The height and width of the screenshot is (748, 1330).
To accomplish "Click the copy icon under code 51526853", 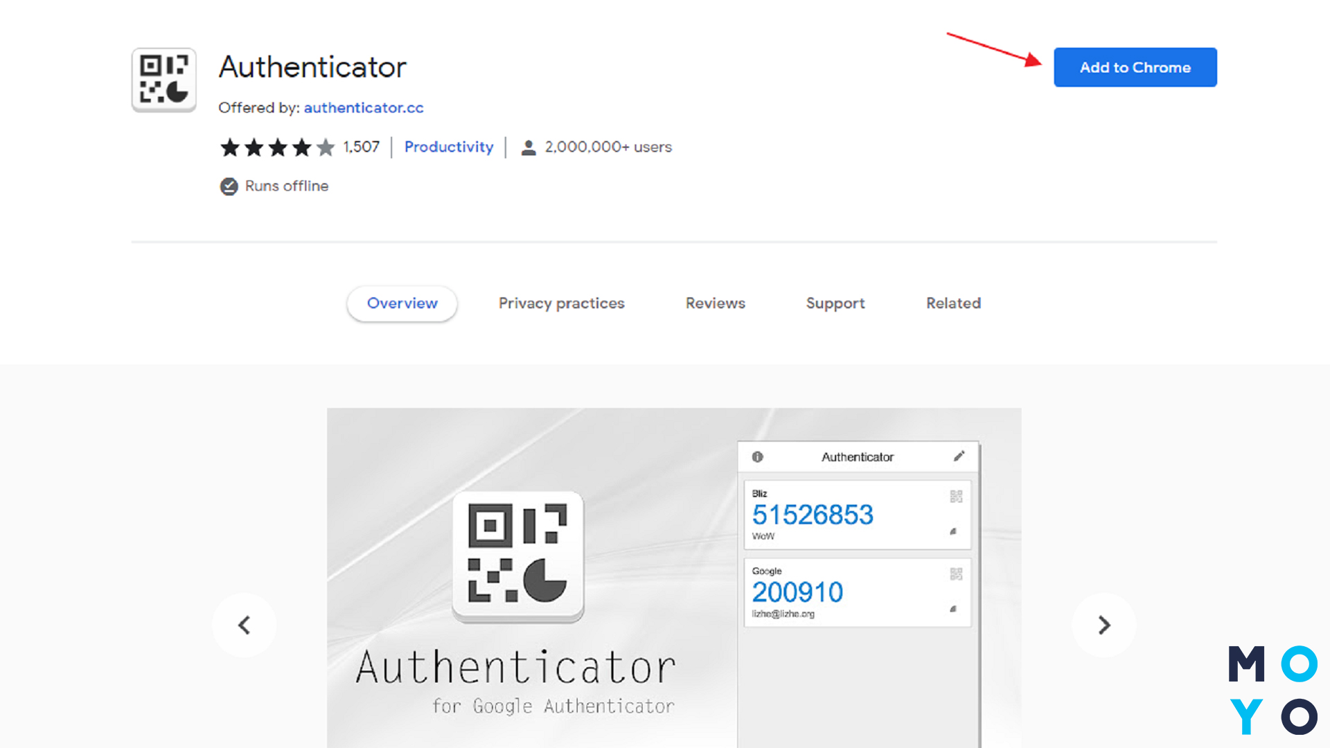I will [x=953, y=532].
